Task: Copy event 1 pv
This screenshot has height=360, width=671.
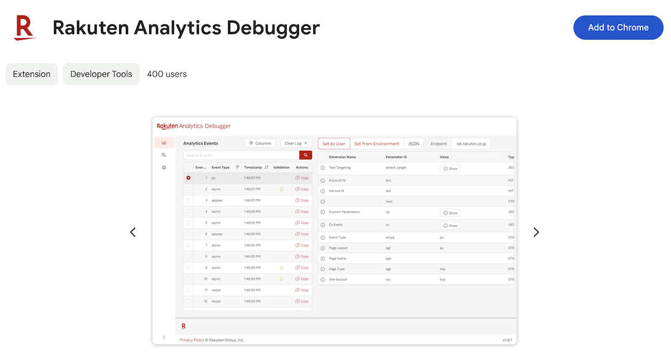Action: [302, 178]
